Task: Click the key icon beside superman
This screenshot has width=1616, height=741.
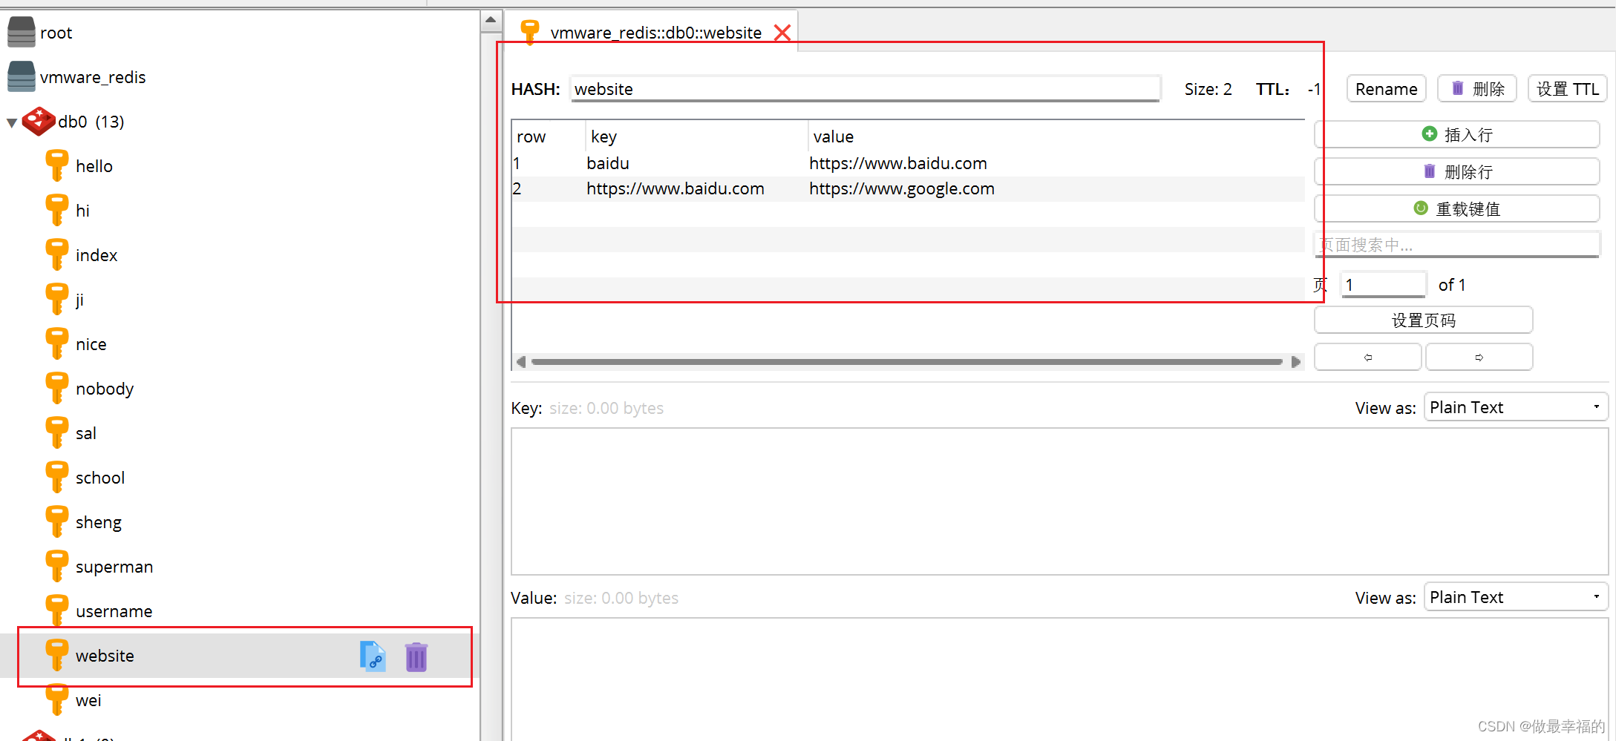Action: [x=57, y=566]
